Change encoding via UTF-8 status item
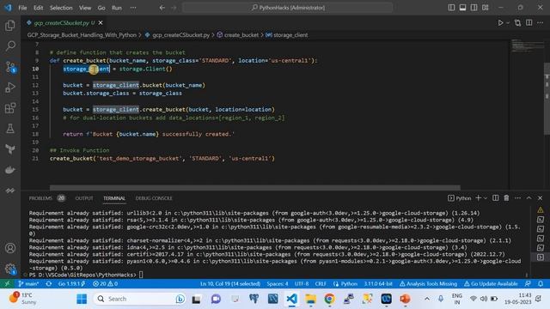The width and height of the screenshot is (550, 309). coord(302,284)
